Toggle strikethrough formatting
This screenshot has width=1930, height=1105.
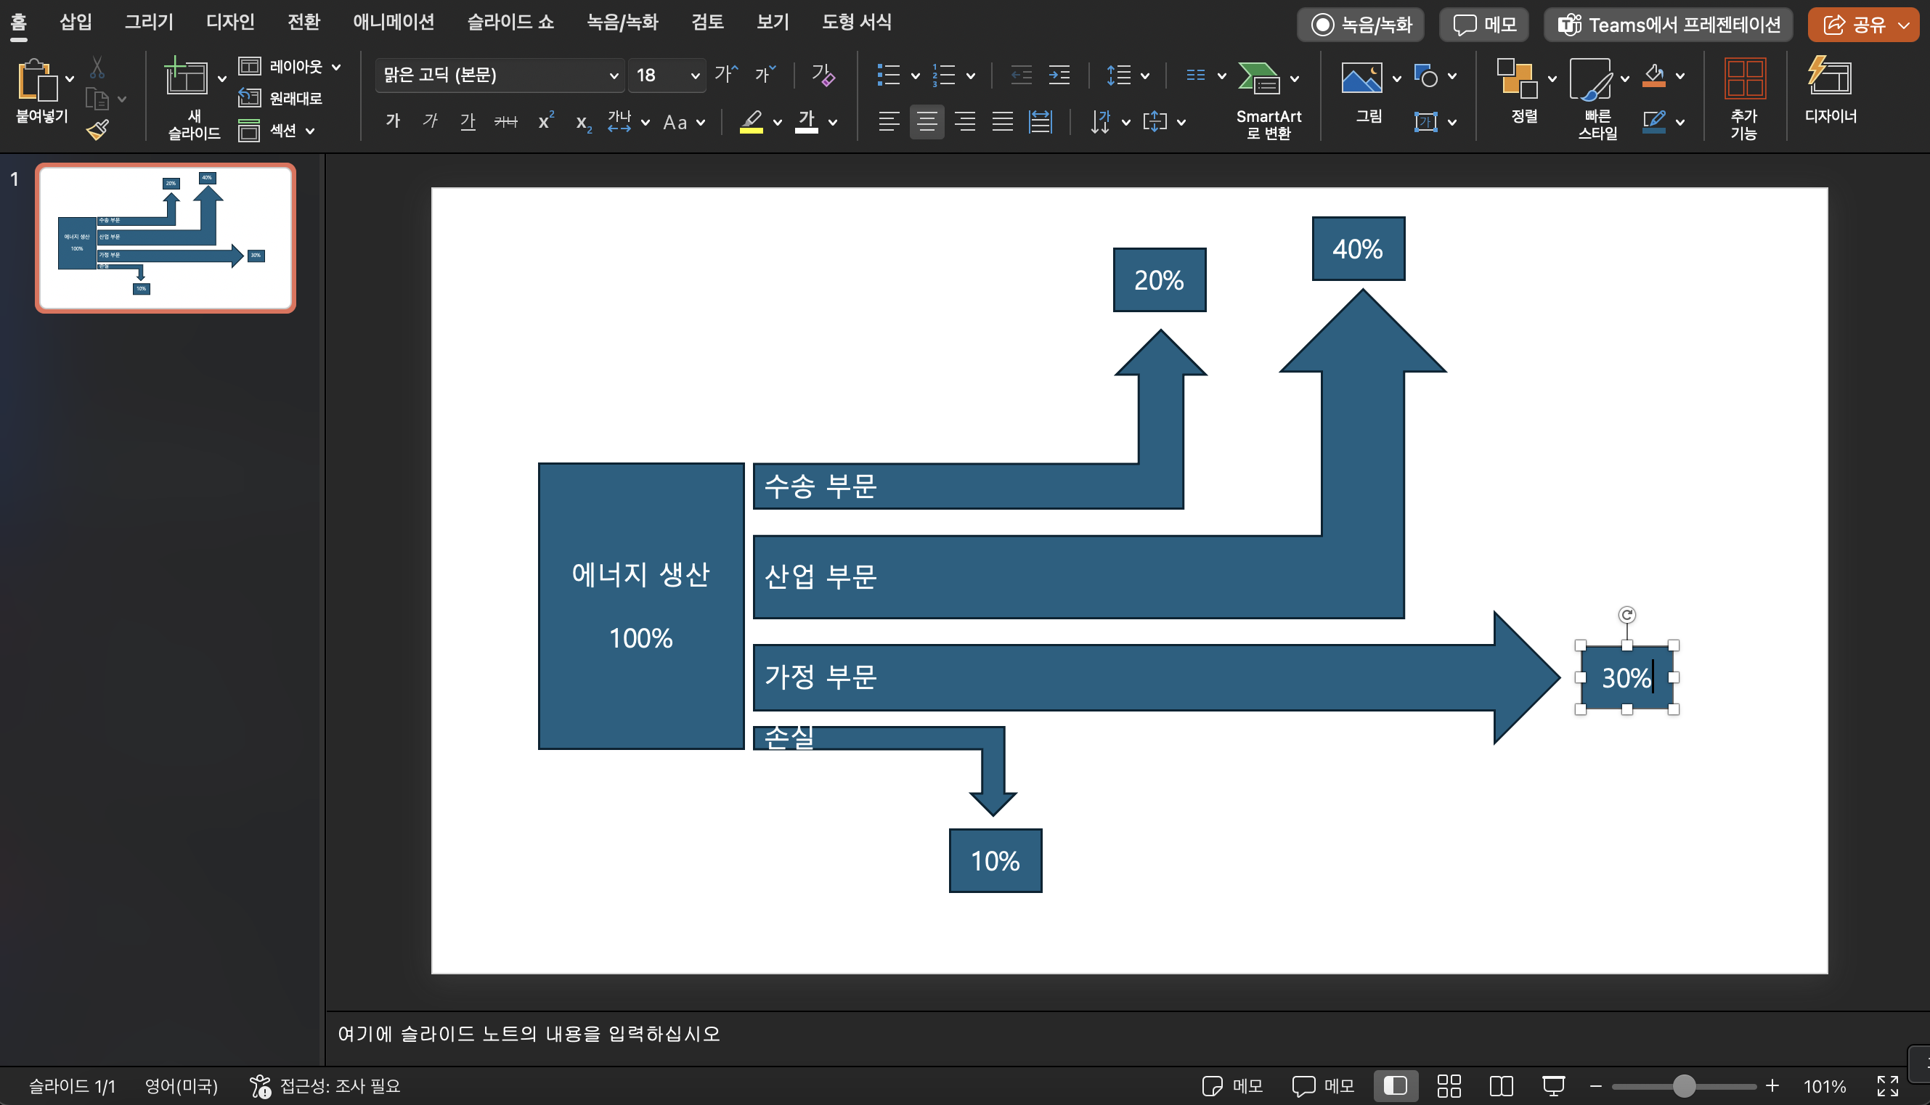505,121
